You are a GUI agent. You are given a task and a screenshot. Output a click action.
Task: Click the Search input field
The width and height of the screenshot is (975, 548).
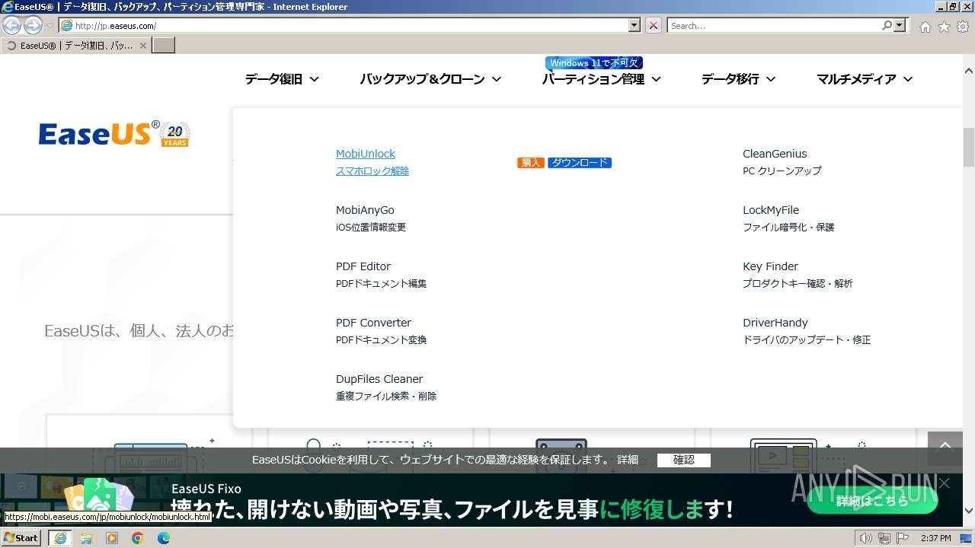(x=774, y=25)
